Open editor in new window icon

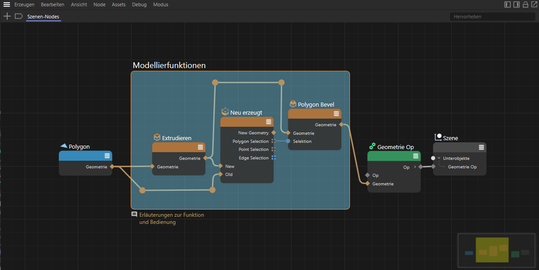click(534, 4)
